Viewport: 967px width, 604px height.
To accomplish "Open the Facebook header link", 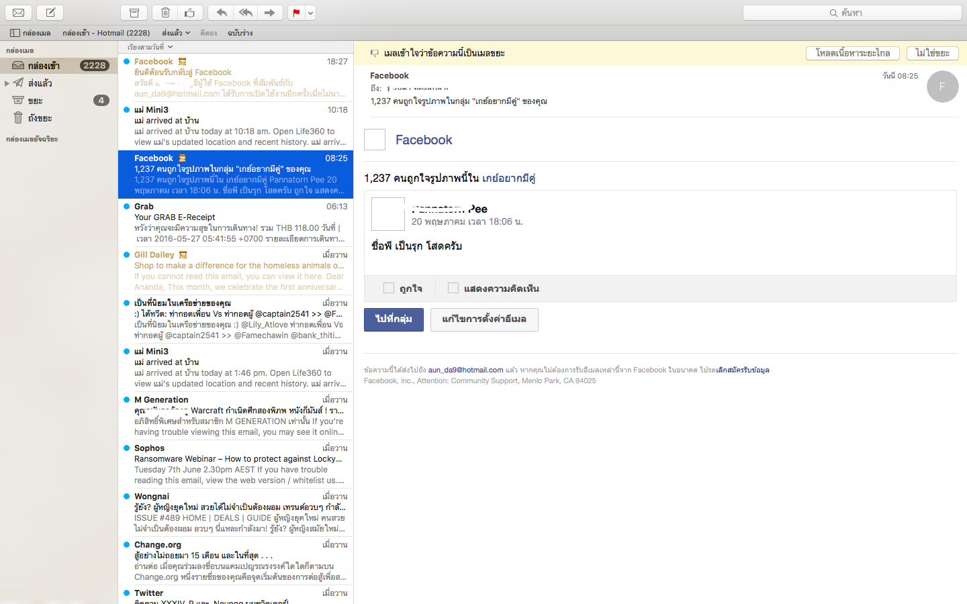I will (x=424, y=140).
